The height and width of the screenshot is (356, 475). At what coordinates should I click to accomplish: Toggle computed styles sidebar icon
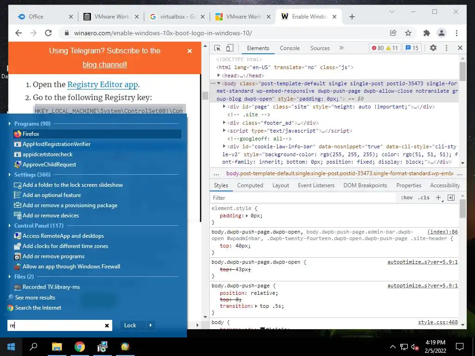pos(451,197)
